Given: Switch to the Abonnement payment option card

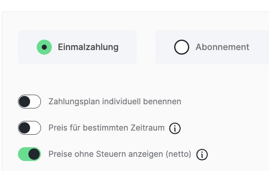Looking at the screenshot, I should pos(212,47).
